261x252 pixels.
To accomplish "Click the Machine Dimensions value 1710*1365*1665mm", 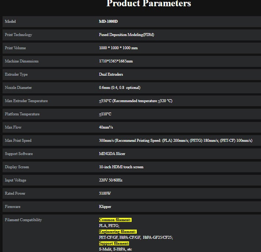I will click(x=116, y=61).
